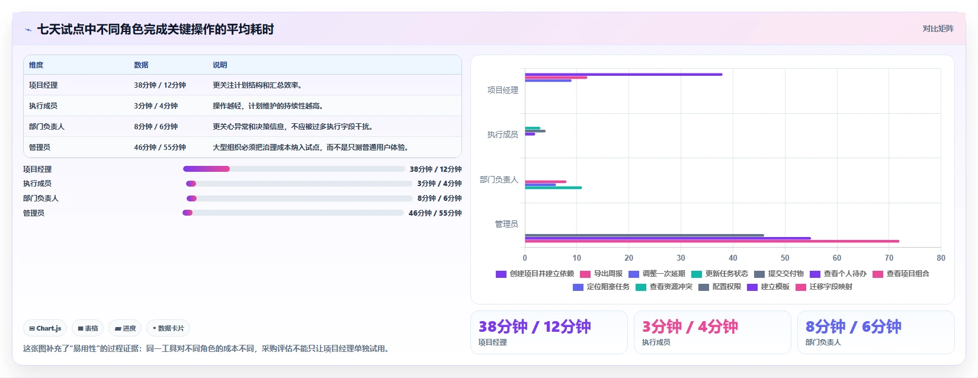Screen dimensions: 978x378
Task: Open the 部门负责人 stat card
Action: pyautogui.click(x=876, y=332)
